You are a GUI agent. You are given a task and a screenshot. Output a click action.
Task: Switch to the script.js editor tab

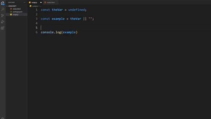[34, 2]
